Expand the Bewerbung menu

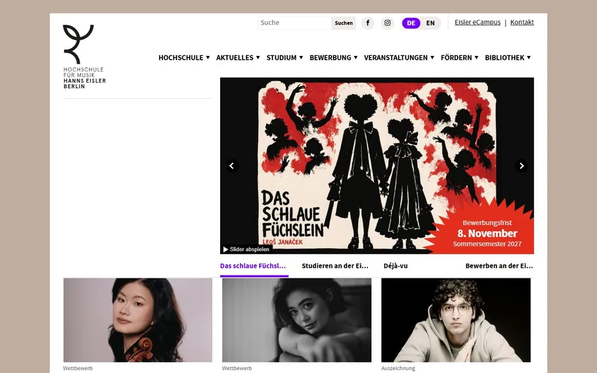tap(333, 57)
